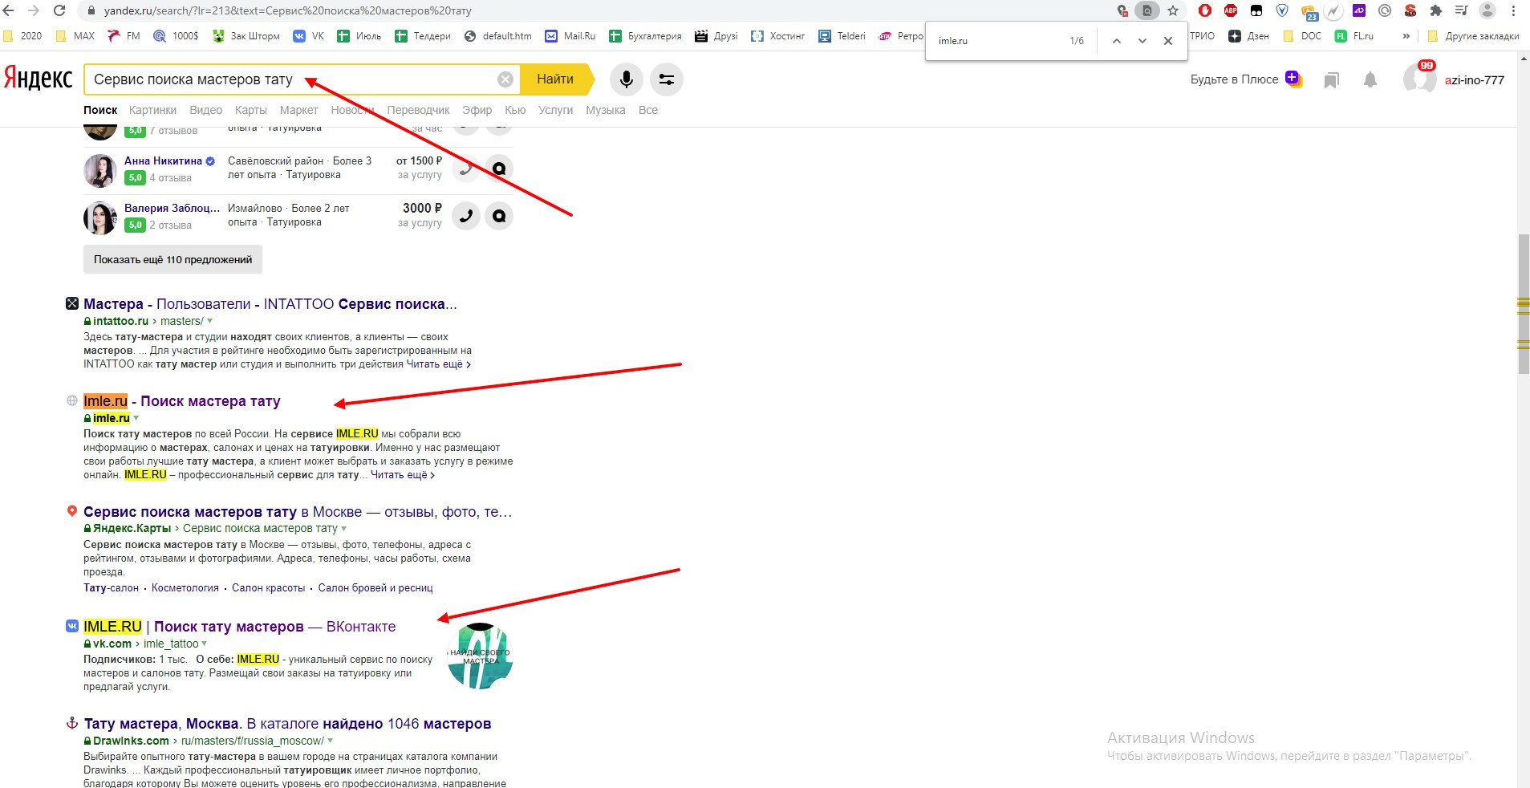Expand the intattoo.ru result dropdown arrow
Screen dimensions: 1530x788
coord(210,321)
